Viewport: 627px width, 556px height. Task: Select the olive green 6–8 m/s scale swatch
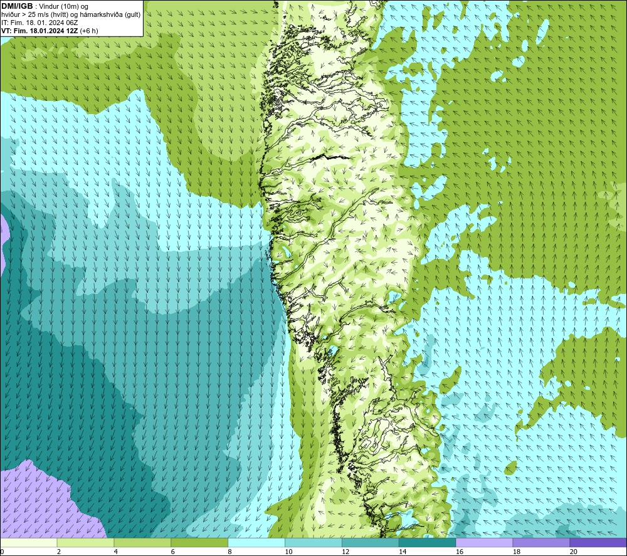click(x=199, y=542)
